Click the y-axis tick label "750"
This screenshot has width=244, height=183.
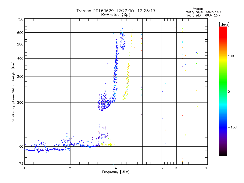click(20, 19)
